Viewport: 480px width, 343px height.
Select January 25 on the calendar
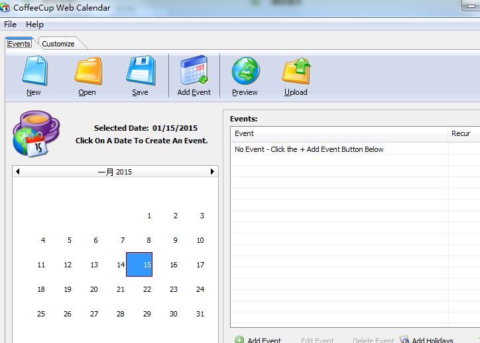point(41,314)
